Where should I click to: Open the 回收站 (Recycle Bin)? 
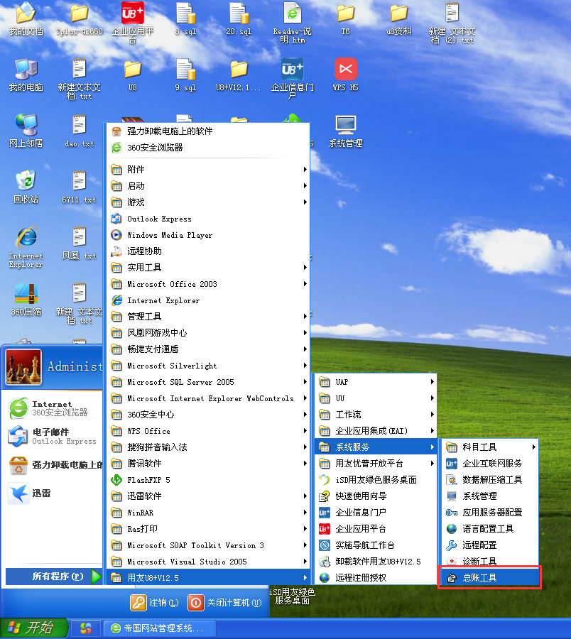pyautogui.click(x=26, y=185)
